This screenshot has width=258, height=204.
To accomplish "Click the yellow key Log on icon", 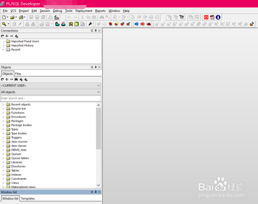I will tap(4, 24).
